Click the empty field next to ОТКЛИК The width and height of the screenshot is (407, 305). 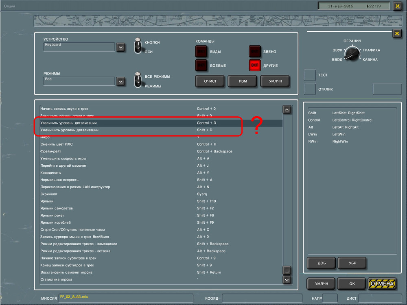[387, 89]
